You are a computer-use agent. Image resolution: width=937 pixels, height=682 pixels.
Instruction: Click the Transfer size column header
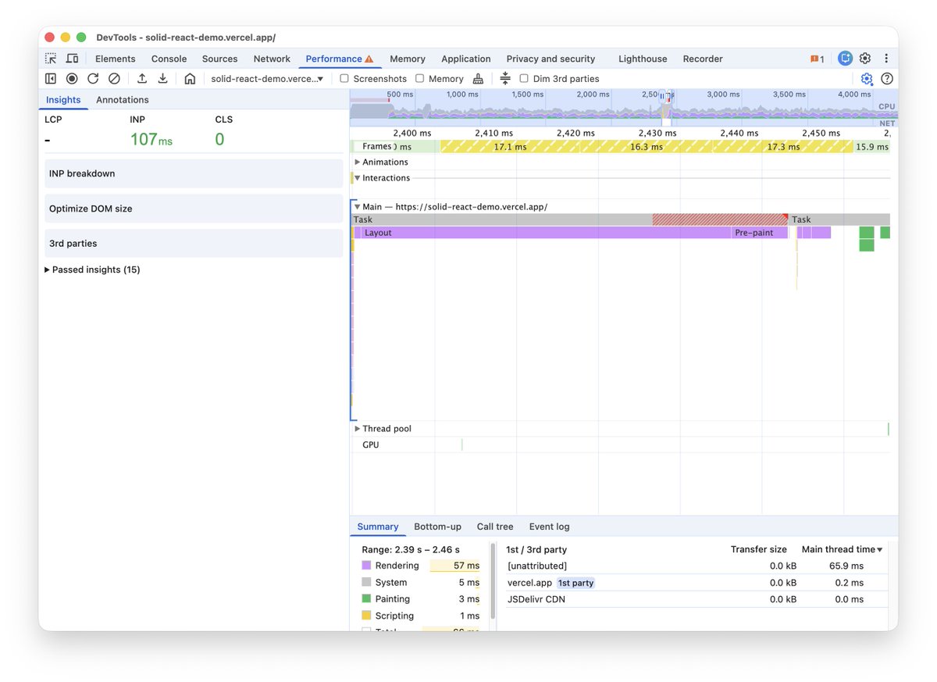tap(758, 549)
